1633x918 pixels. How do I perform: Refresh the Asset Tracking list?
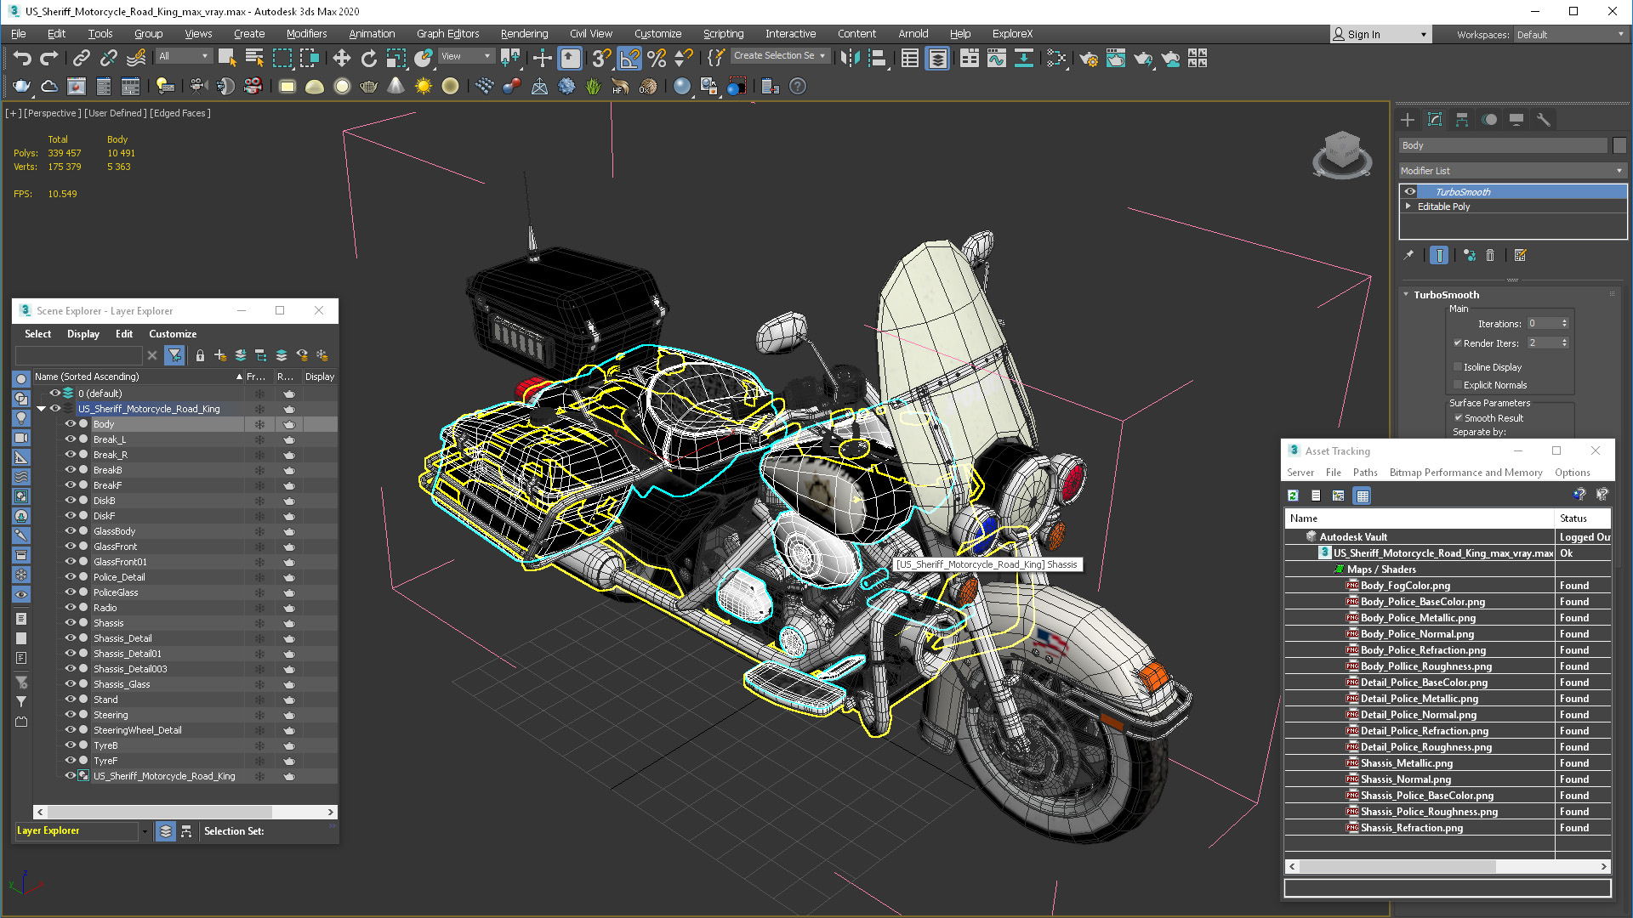1293,496
